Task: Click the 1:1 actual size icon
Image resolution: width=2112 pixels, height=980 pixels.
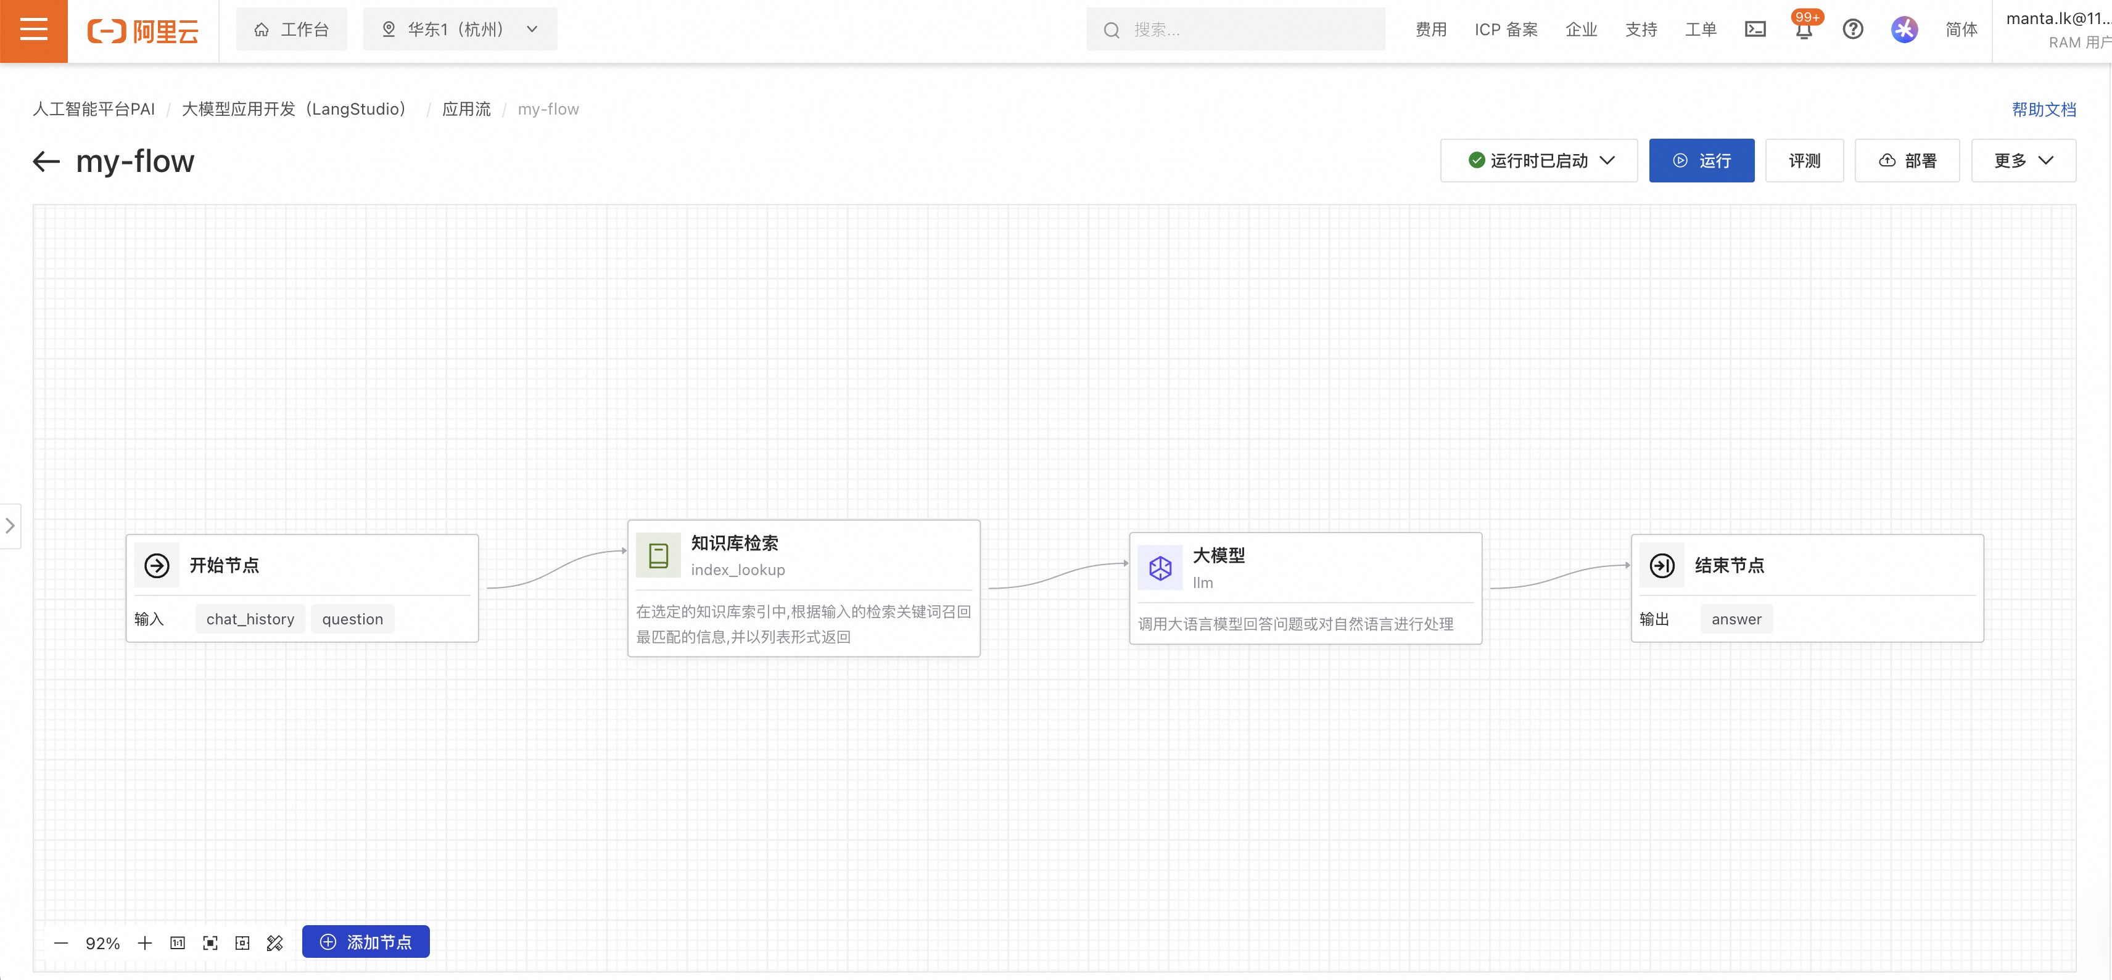Action: click(x=177, y=942)
